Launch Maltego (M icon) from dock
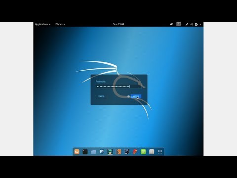 (102, 152)
